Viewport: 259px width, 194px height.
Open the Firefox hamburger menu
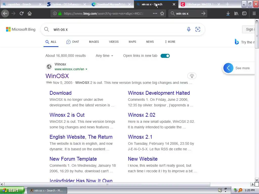254,13
